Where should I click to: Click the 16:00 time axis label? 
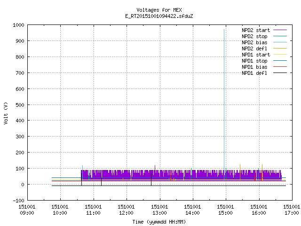(x=259, y=213)
